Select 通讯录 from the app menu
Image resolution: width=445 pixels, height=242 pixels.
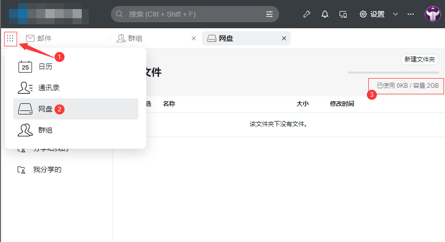tap(48, 88)
